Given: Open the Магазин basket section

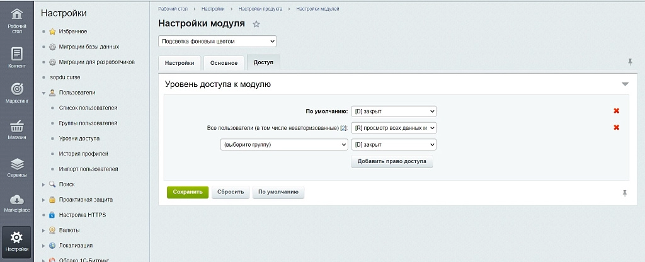Looking at the screenshot, I should tap(17, 130).
